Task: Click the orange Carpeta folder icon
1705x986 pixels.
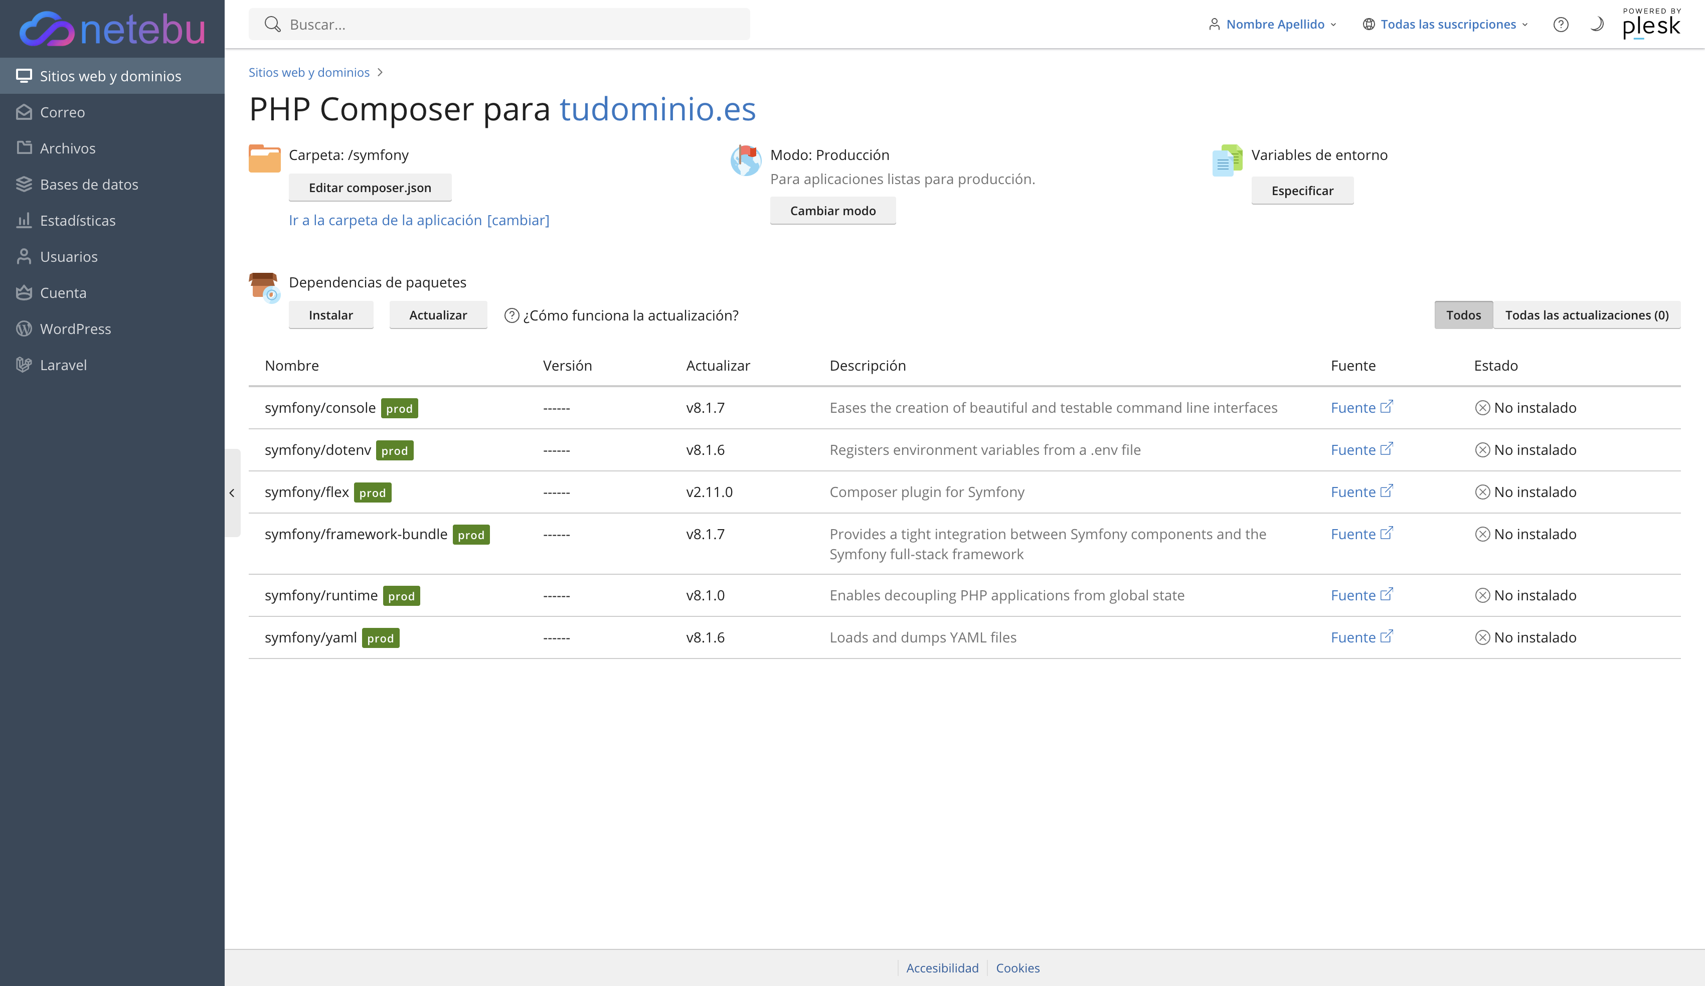Action: (x=265, y=158)
